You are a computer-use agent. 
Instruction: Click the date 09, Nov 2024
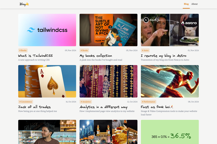pyautogui.click(x=71, y=51)
